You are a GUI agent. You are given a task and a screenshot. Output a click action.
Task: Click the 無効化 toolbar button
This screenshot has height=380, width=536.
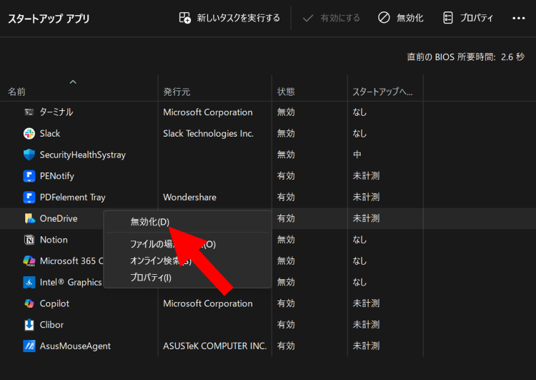(x=400, y=18)
